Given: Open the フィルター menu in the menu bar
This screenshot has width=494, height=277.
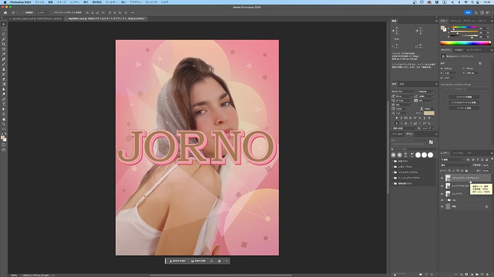Looking at the screenshot, I should (x=111, y=2).
